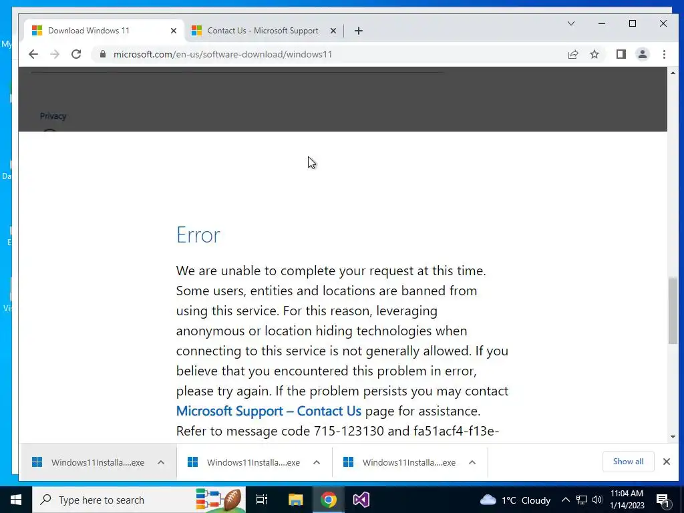Image resolution: width=684 pixels, height=513 pixels.
Task: Click the Show all downloads button
Action: tap(628, 462)
